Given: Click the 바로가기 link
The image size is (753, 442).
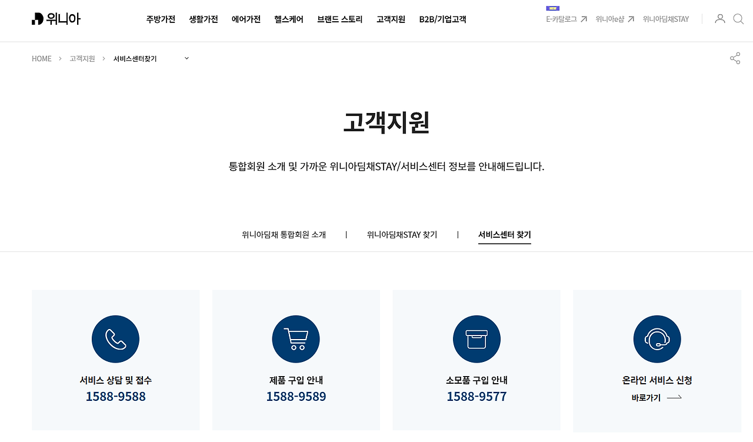Looking at the screenshot, I should pos(646,398).
